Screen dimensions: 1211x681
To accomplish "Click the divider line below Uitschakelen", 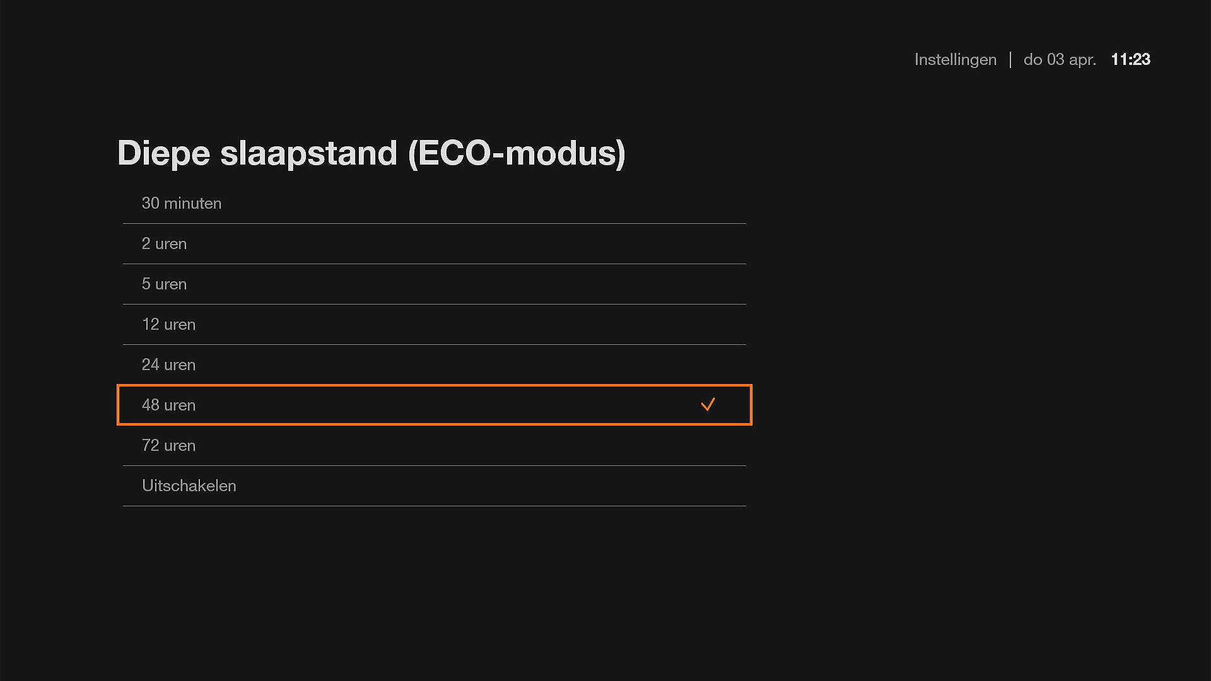I will click(x=434, y=506).
